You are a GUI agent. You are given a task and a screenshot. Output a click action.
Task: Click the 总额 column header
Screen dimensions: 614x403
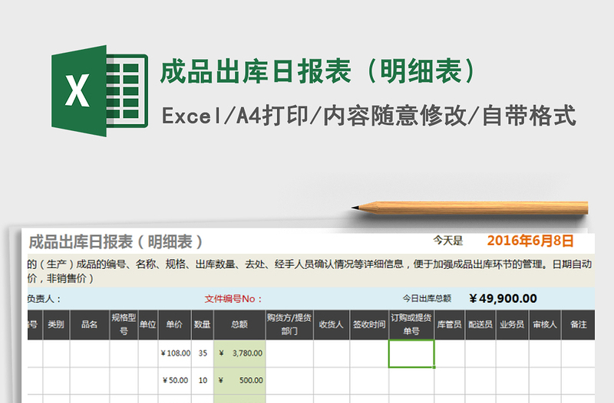pos(239,324)
